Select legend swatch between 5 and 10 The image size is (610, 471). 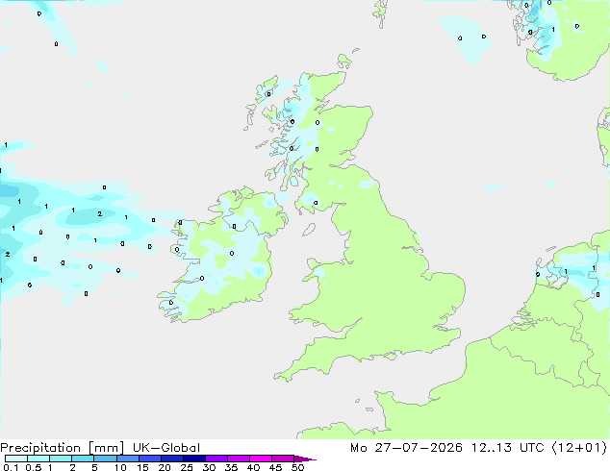pyautogui.click(x=106, y=459)
